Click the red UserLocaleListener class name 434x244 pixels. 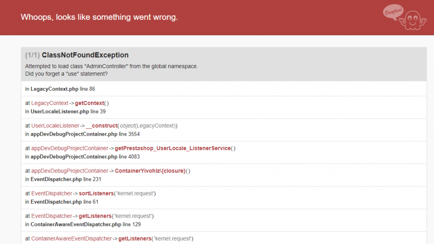tap(55, 126)
